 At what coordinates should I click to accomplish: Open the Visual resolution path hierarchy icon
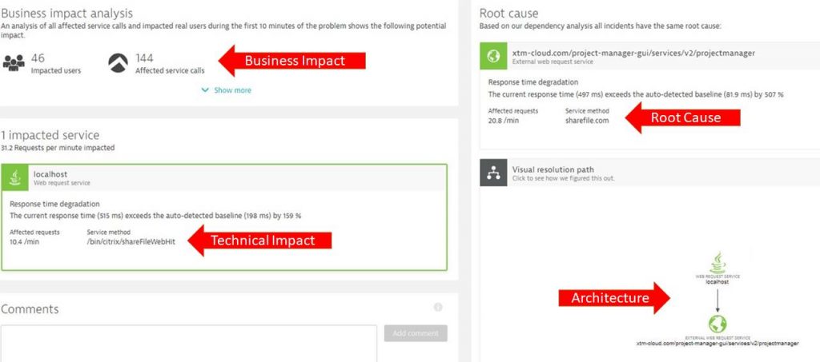tap(493, 173)
